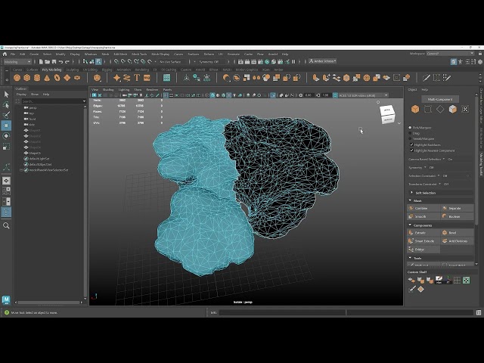The image size is (484, 363).
Task: Click the Home icon in menu bar
Action: pos(5,54)
